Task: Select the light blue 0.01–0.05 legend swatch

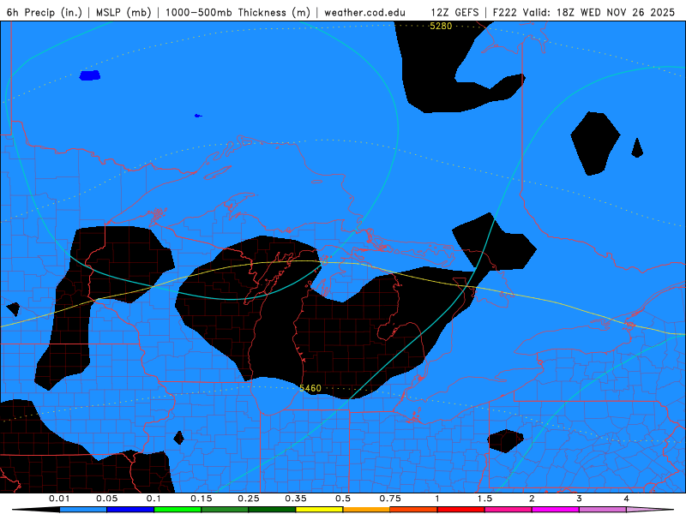Action: click(x=83, y=510)
